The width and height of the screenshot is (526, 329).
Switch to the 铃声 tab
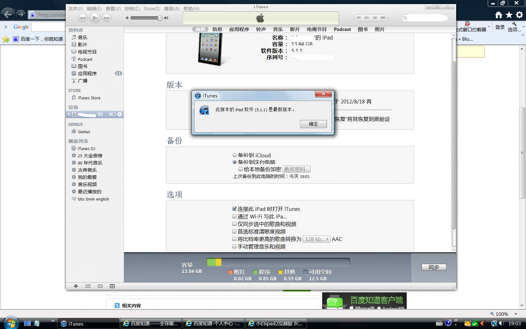point(261,29)
